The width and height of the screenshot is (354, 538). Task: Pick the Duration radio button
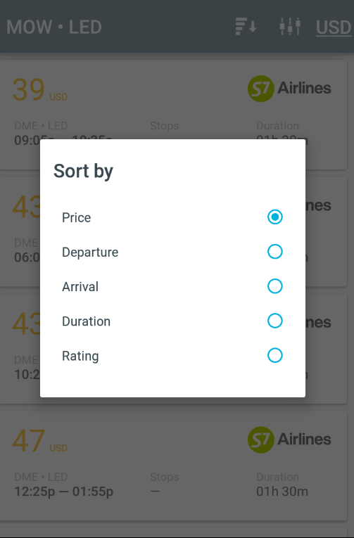[274, 321]
